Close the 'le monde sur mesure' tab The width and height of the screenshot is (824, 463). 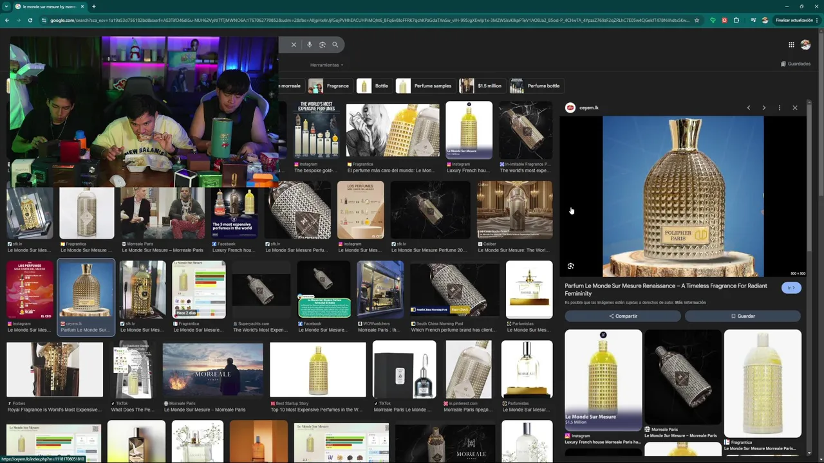83,6
